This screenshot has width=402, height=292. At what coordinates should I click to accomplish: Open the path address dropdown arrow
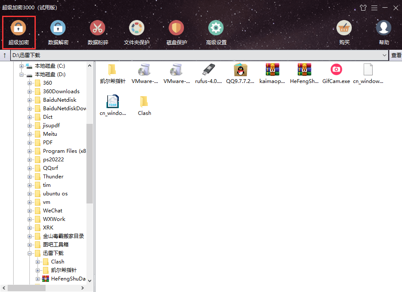385,55
